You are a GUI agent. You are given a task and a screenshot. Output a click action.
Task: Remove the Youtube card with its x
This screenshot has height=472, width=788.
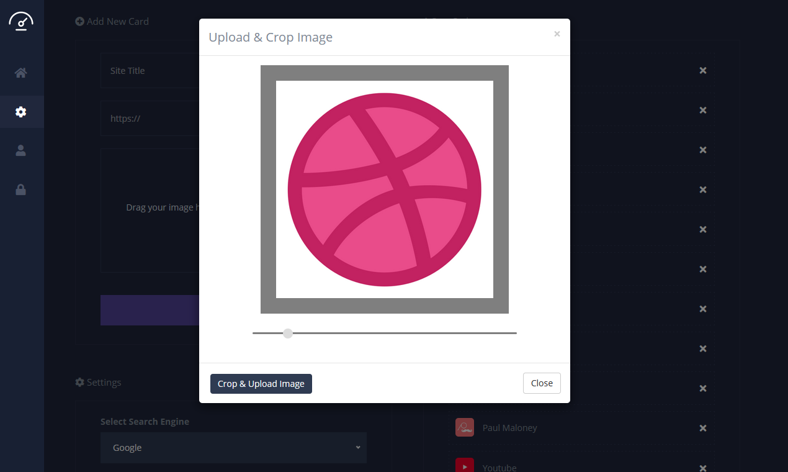pos(703,468)
